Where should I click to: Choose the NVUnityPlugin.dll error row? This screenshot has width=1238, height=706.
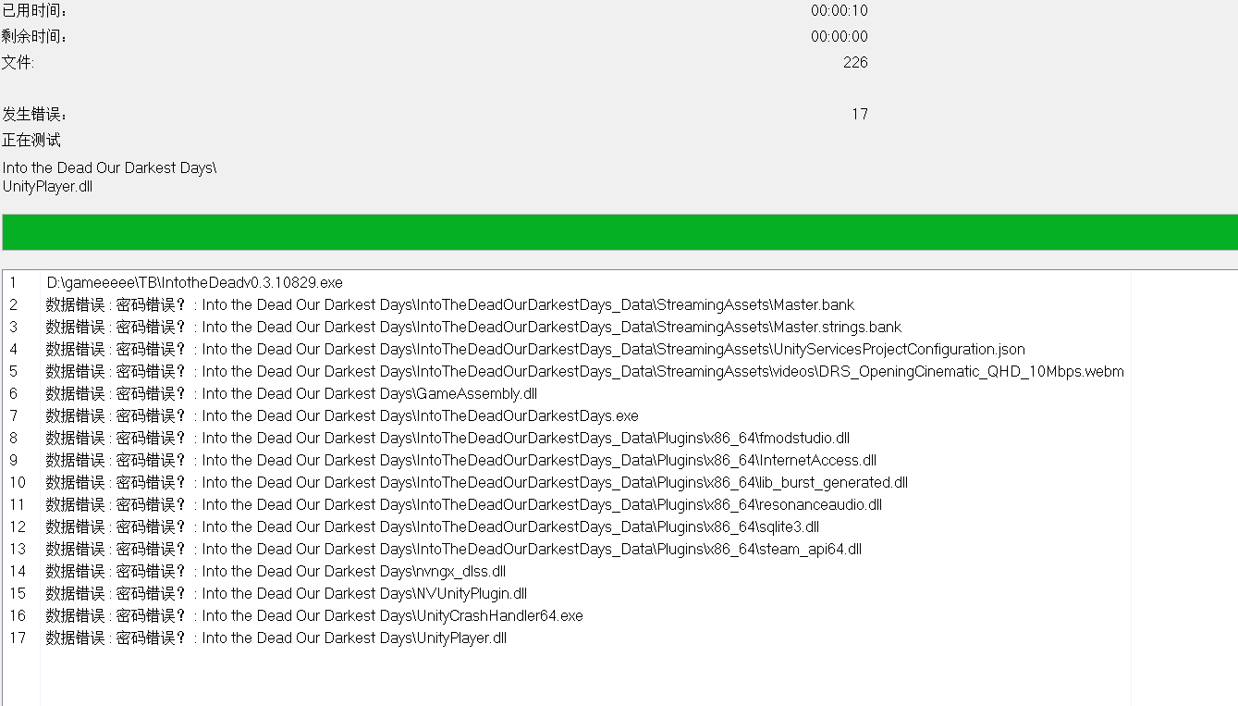point(287,593)
